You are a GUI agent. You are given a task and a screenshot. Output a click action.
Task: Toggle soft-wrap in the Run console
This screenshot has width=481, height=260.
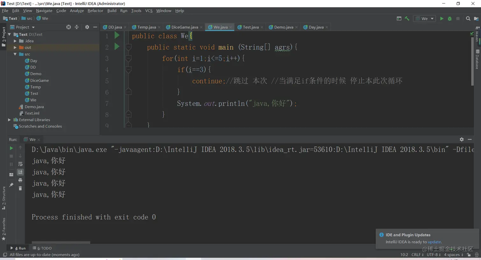[x=20, y=164]
